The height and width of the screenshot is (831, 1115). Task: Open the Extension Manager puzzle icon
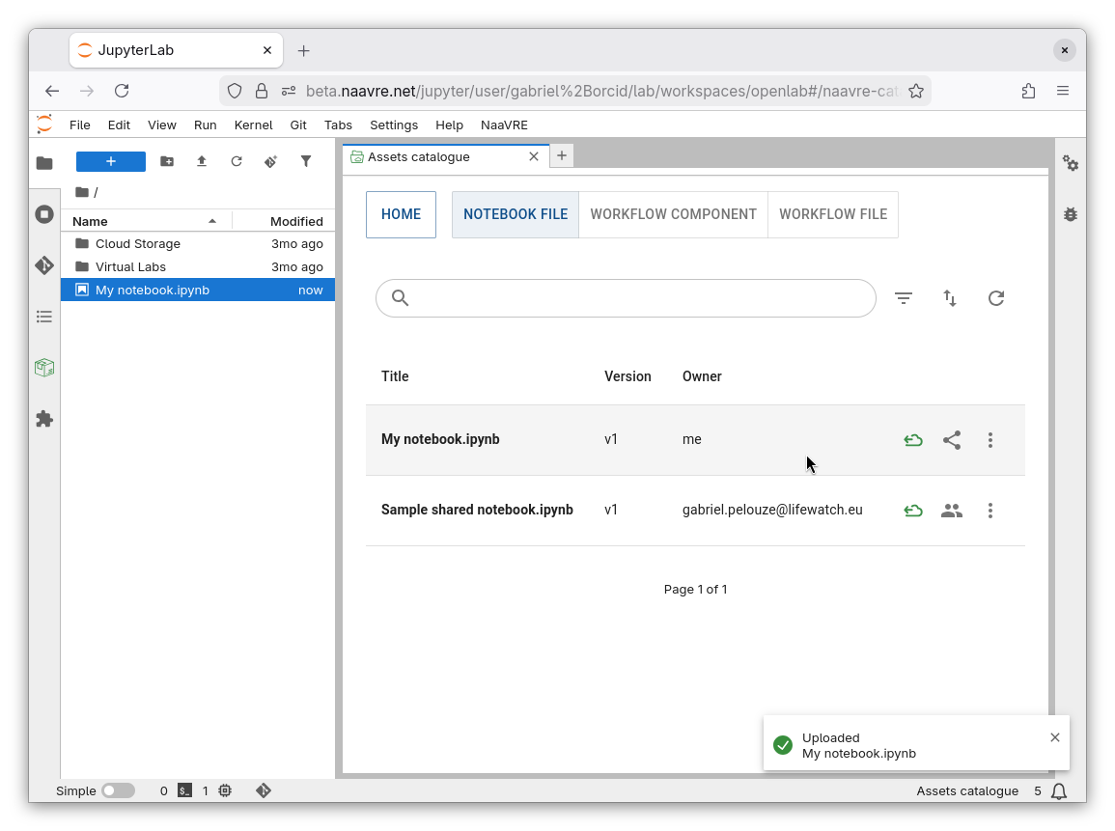44,419
